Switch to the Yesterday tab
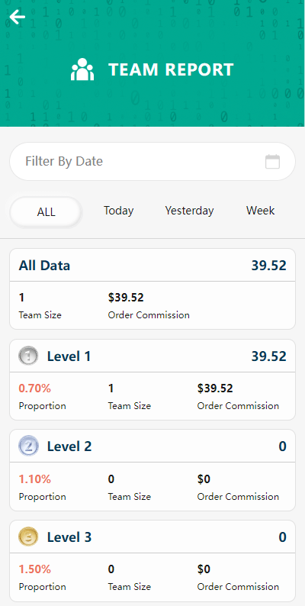Screen dimensions: 305x606 point(189,211)
